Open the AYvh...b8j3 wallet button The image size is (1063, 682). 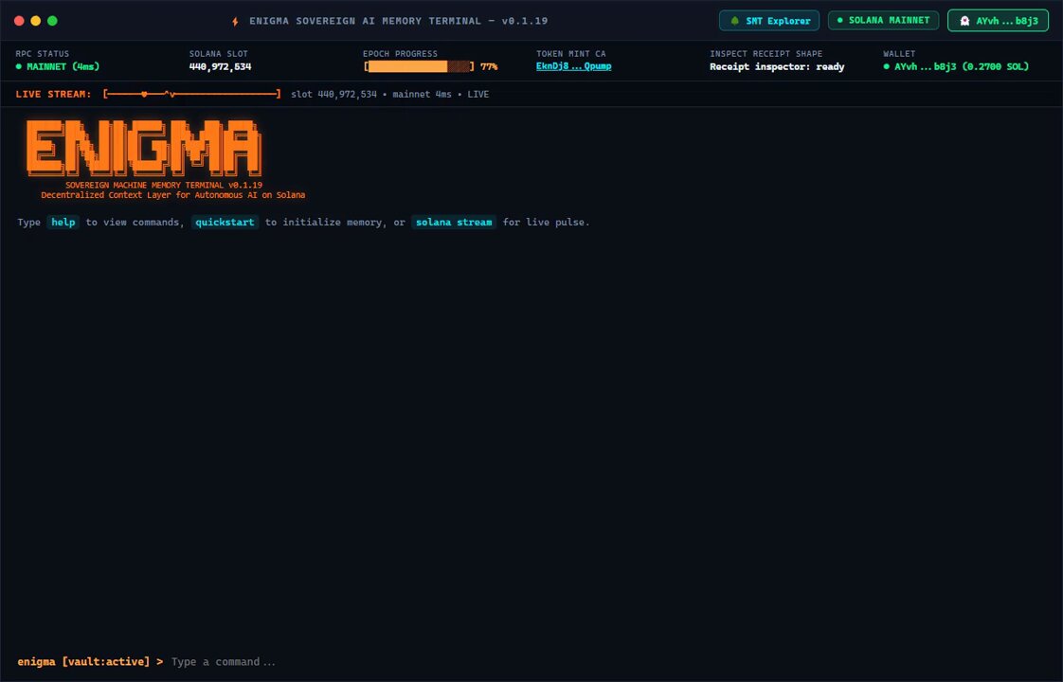(998, 21)
